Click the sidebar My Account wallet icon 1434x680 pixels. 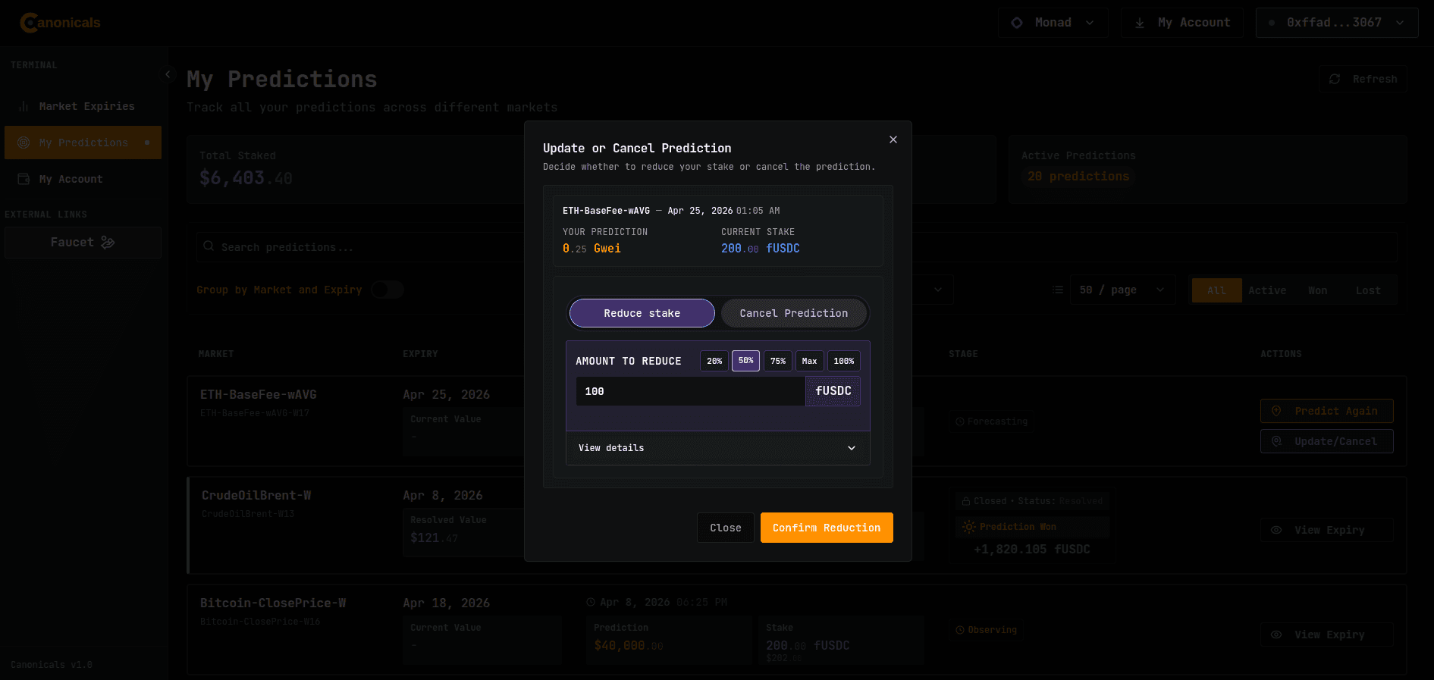point(24,179)
